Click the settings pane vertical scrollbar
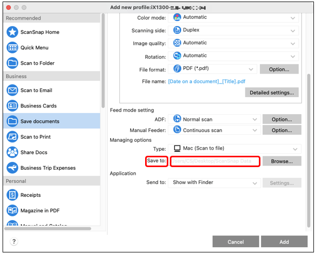This screenshot has width=316, height=255. tap(309, 151)
